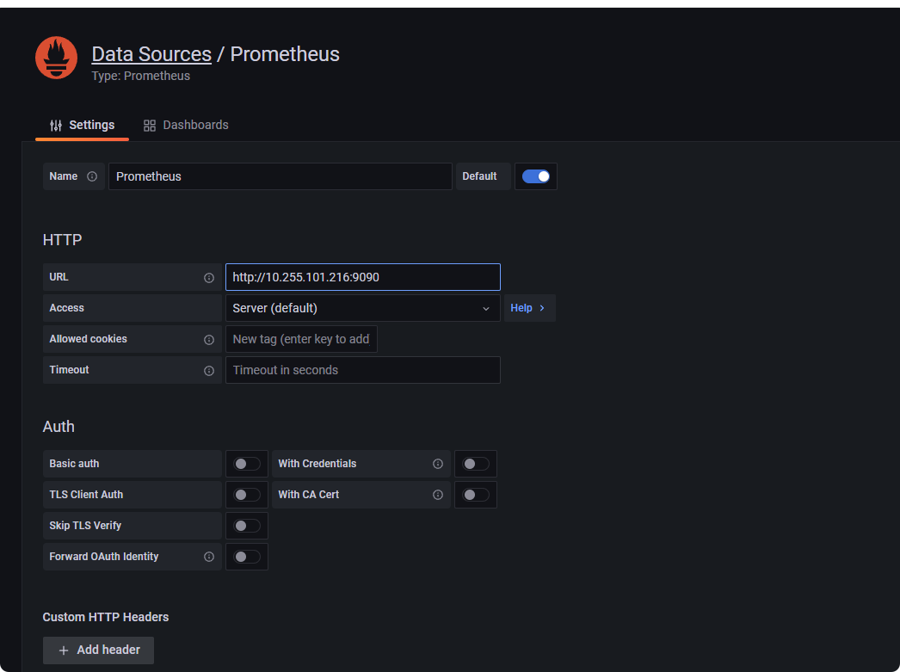Click the info icon next to Name
This screenshot has height=672, width=900.
92,176
